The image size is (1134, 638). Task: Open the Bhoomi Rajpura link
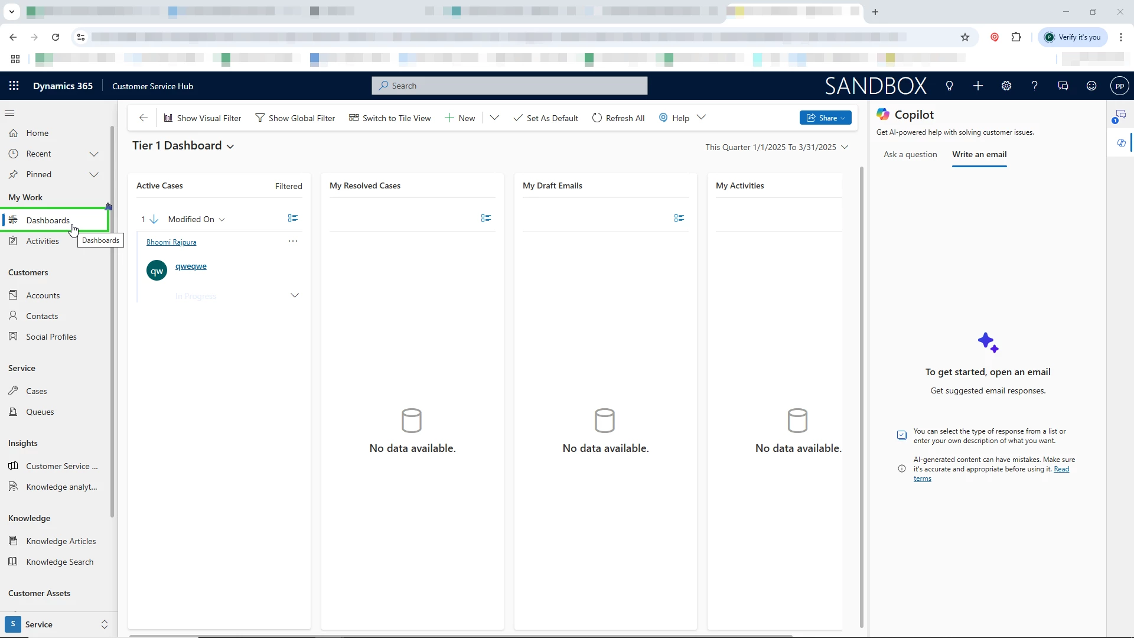point(171,242)
